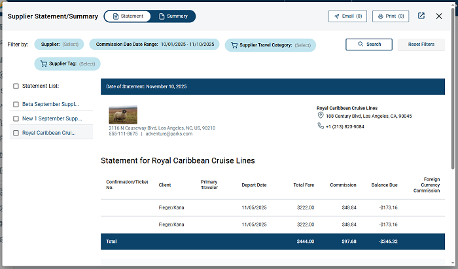Click Reset Filters
Screen dimensions: 458x269
tap(421, 45)
